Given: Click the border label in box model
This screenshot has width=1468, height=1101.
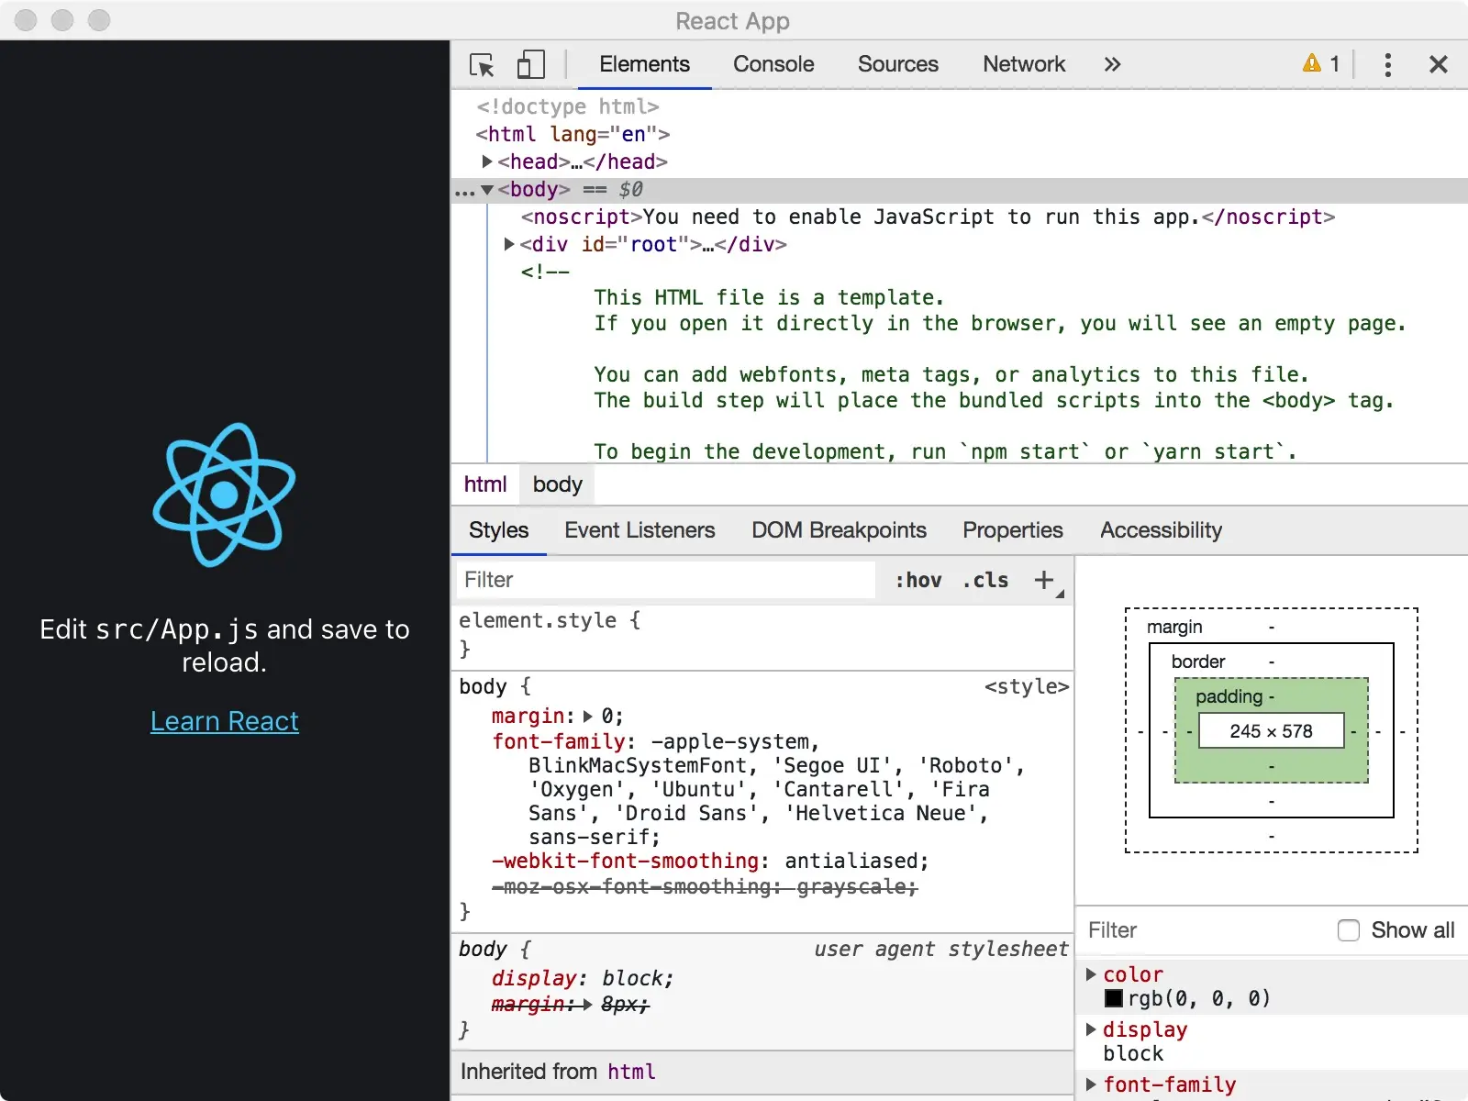Looking at the screenshot, I should point(1198,662).
